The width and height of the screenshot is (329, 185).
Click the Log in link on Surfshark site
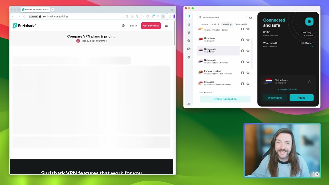point(133,26)
